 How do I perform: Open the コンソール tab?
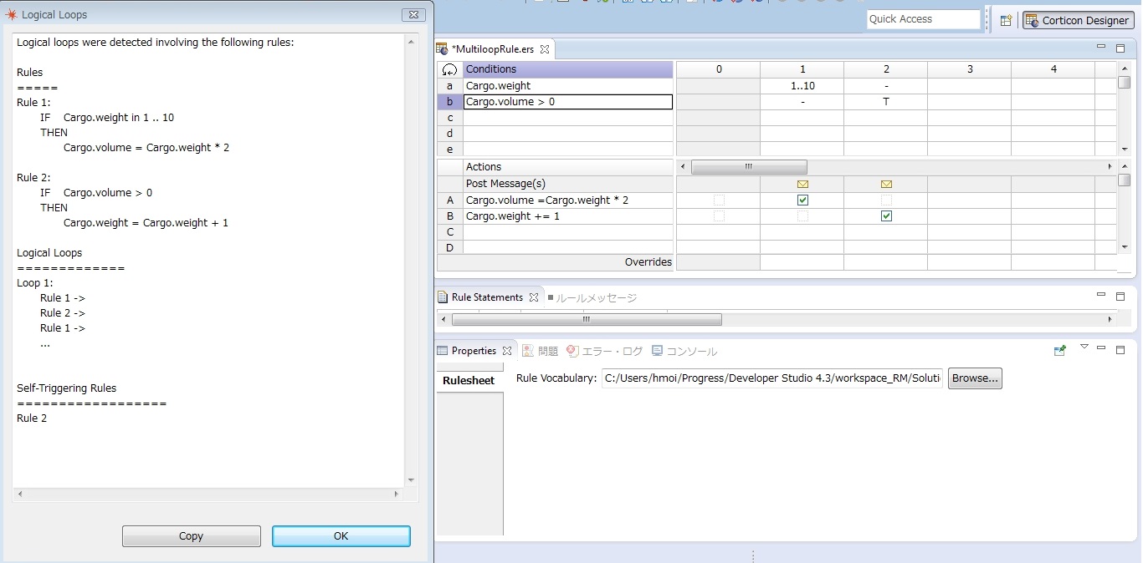click(x=684, y=352)
